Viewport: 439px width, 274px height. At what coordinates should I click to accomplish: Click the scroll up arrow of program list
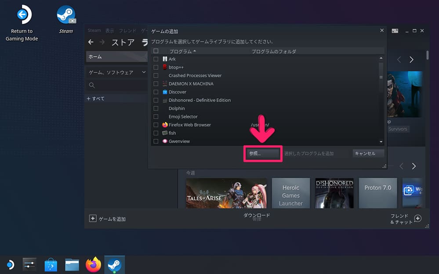[x=381, y=58]
